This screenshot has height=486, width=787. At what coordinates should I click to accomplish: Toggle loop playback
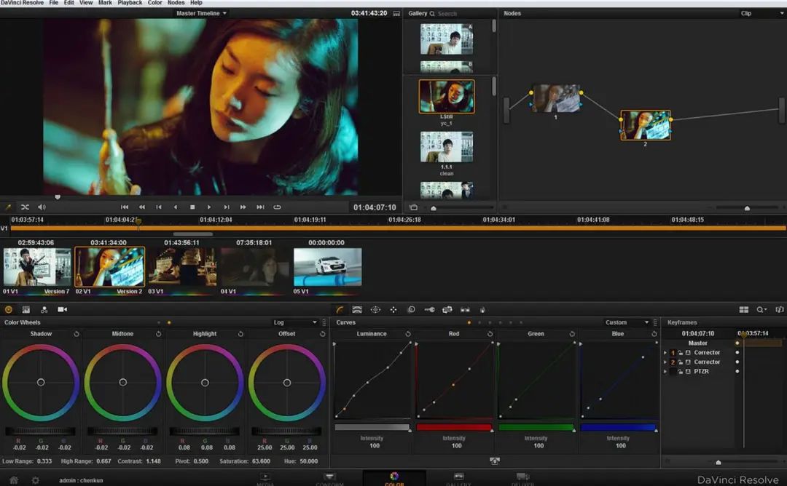click(x=277, y=207)
